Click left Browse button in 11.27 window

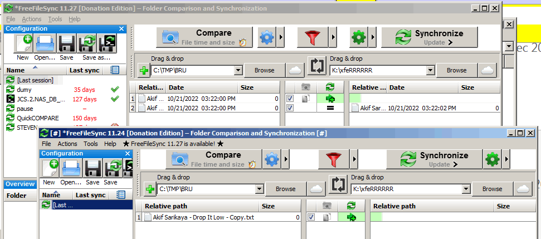[264, 70]
